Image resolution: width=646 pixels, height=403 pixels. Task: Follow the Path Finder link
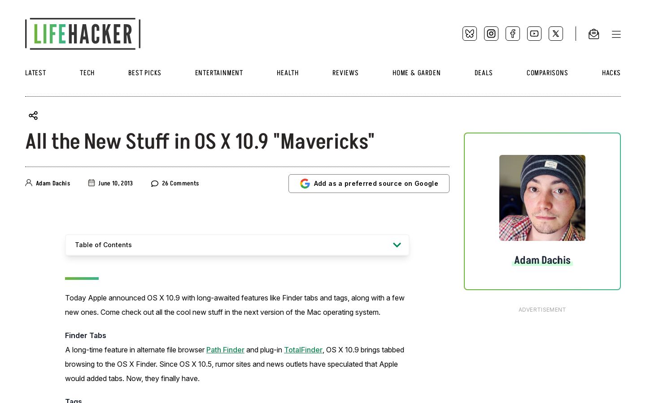tap(225, 350)
